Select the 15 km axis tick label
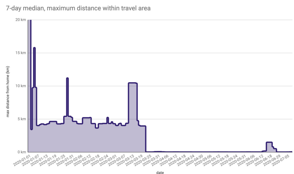 [x=21, y=53]
